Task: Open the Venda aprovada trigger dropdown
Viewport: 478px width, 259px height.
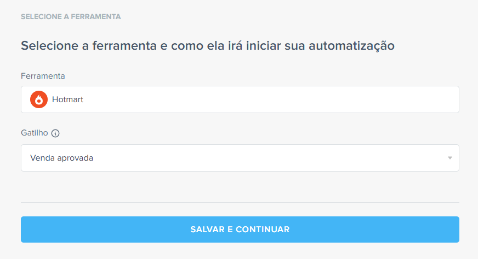Action: tap(240, 158)
